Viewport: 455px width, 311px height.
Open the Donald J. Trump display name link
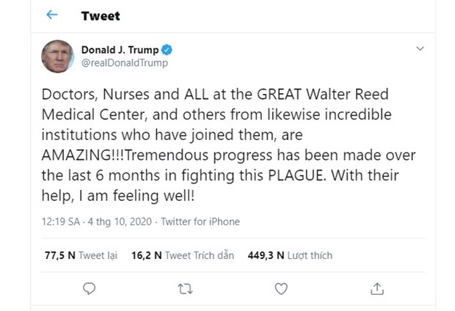pyautogui.click(x=119, y=50)
